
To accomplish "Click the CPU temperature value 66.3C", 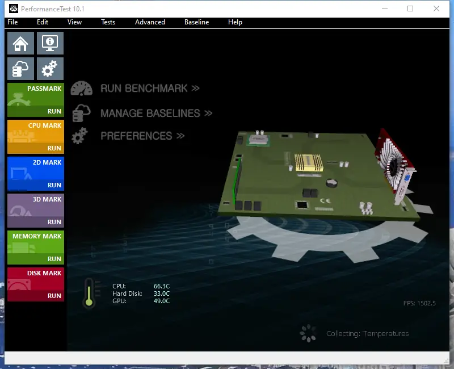I will click(x=162, y=286).
